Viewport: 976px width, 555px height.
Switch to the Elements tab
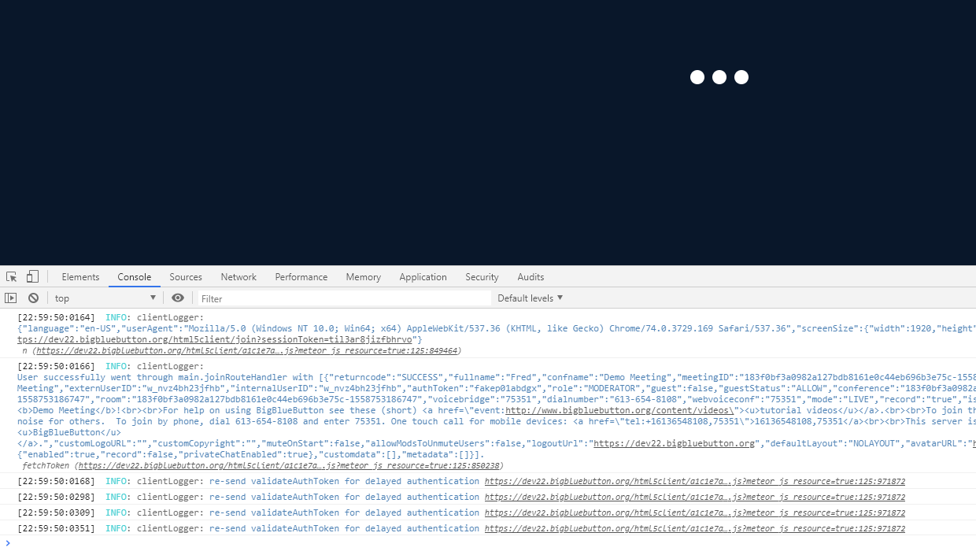79,276
